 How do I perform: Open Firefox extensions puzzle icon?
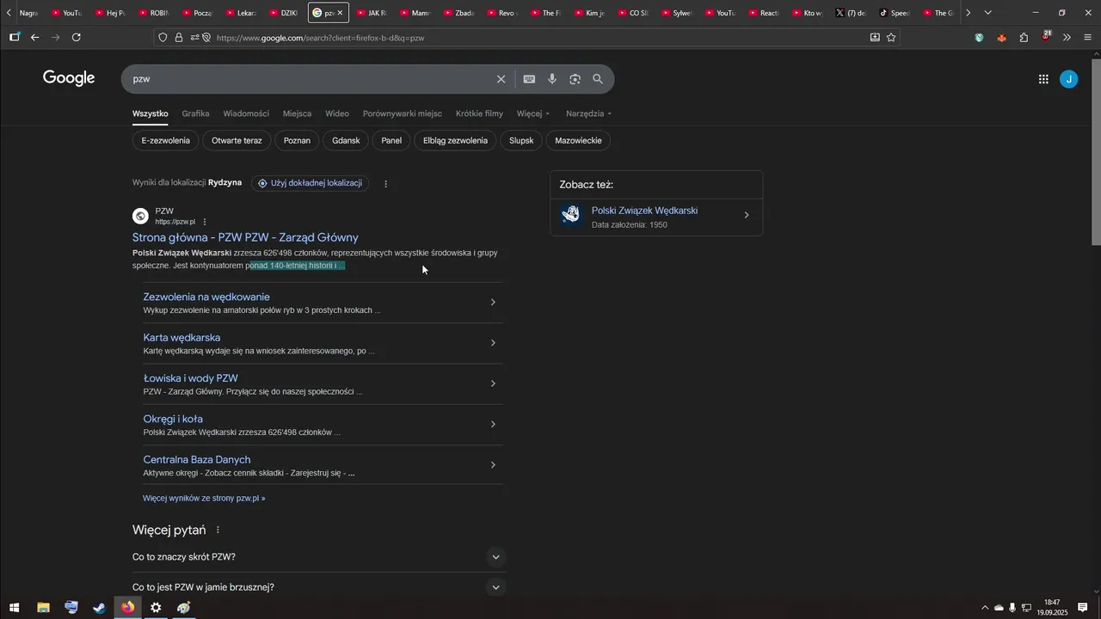tap(1024, 38)
